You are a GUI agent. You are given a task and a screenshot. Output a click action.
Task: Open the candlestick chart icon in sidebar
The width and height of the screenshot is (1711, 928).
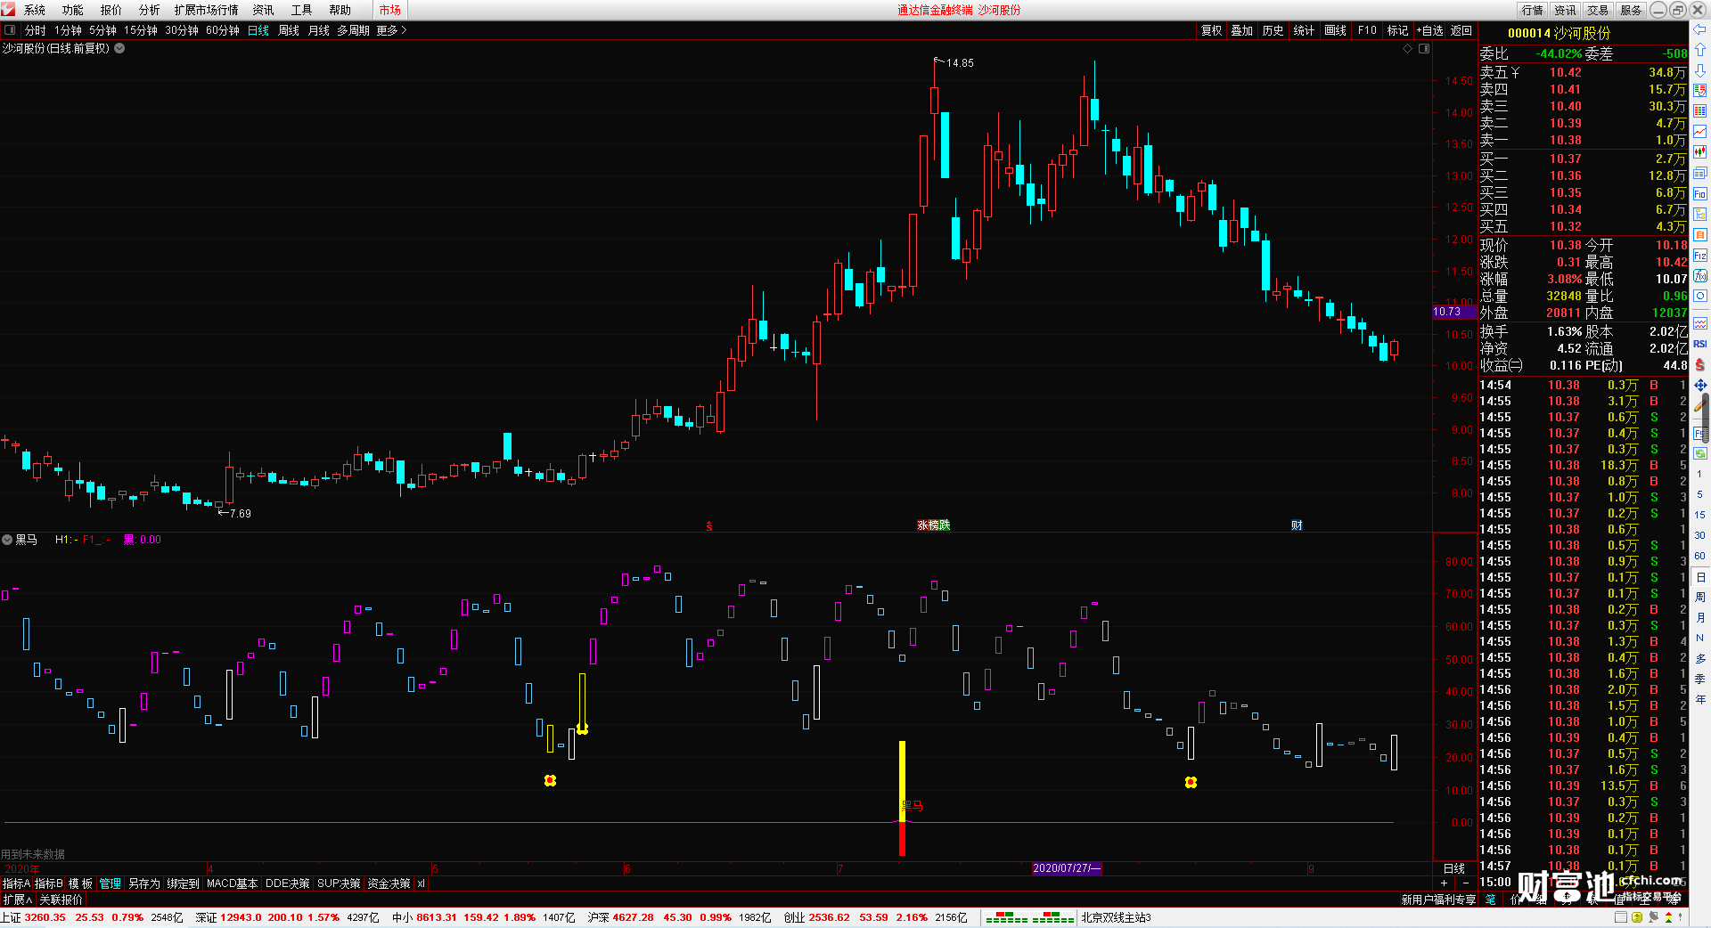(x=1700, y=152)
